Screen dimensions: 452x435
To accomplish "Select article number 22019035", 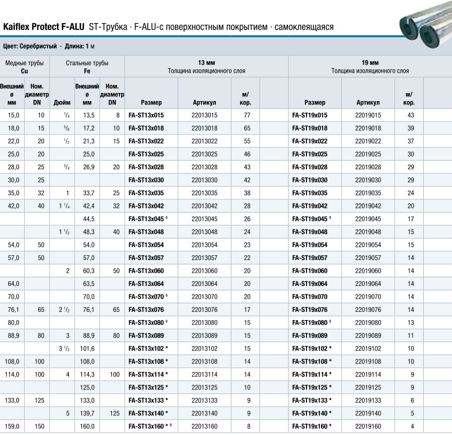I will point(368,194).
